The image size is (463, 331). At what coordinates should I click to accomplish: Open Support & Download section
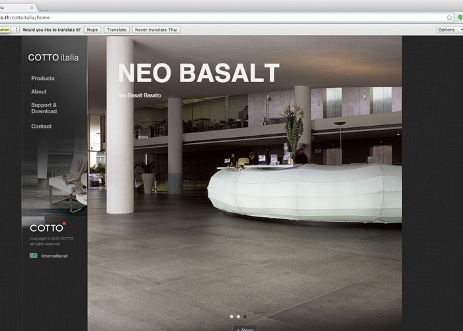point(44,108)
